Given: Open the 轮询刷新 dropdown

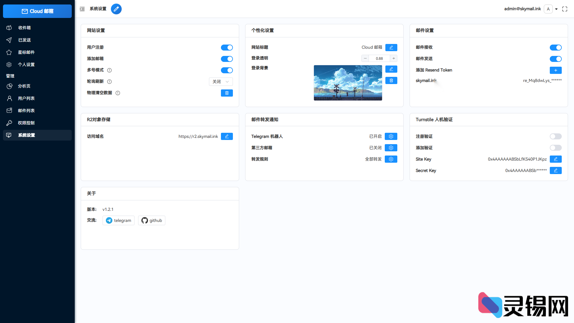Looking at the screenshot, I should [x=221, y=81].
